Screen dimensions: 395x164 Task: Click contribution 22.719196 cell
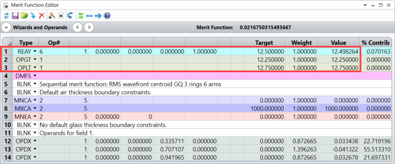[376, 141]
